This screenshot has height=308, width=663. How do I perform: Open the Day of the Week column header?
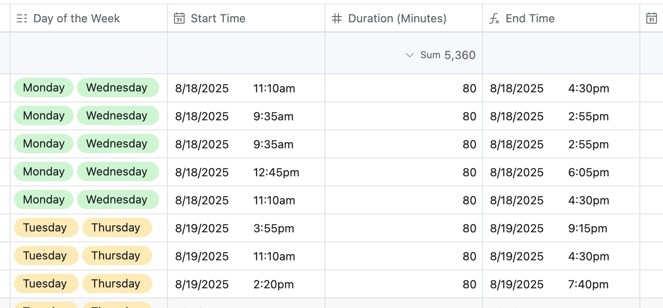pos(77,18)
